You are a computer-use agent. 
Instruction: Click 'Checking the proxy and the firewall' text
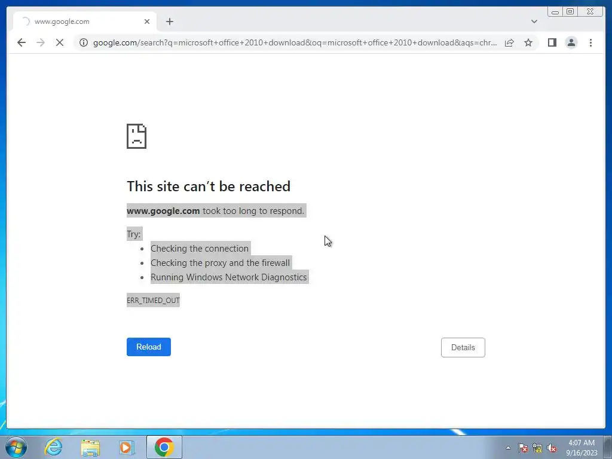220,263
